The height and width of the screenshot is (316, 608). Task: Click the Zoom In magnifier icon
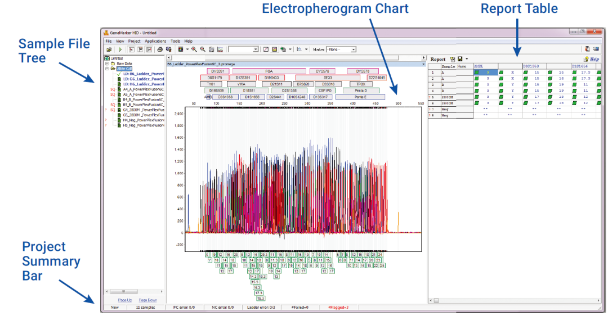[x=194, y=49]
